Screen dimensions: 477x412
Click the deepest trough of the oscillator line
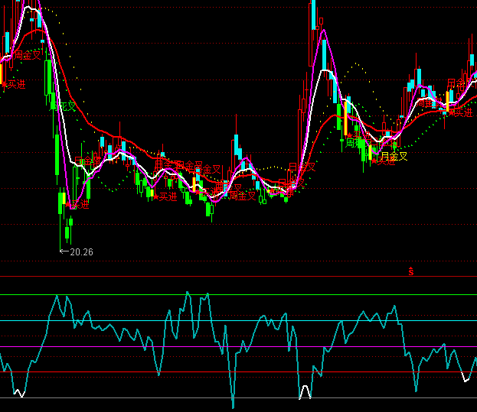[x=233, y=407]
